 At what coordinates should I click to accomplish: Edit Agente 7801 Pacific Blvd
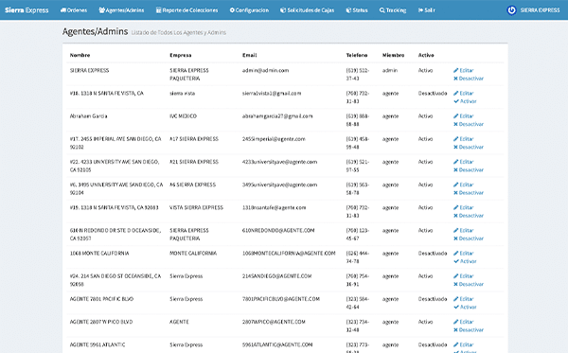[463, 299]
